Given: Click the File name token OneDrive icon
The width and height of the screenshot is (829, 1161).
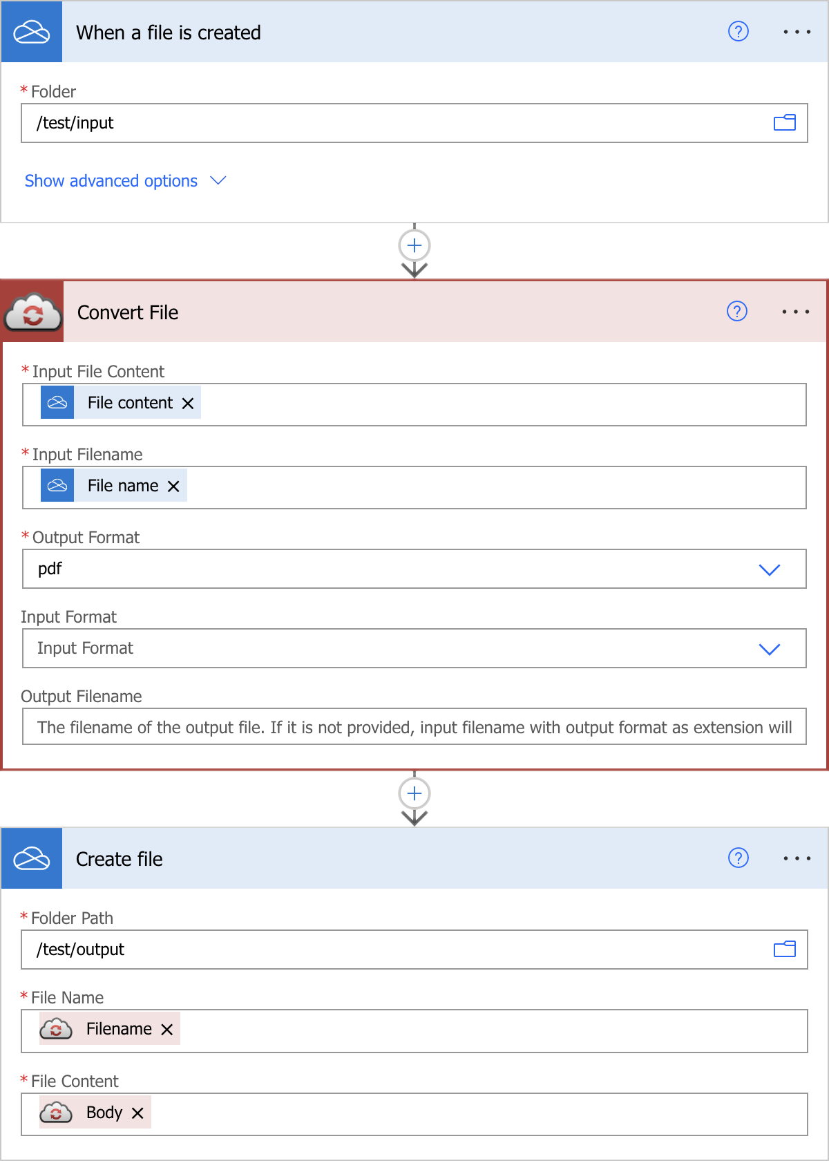Looking at the screenshot, I should pos(57,485).
